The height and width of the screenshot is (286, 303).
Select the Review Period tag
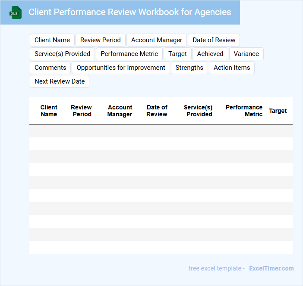[101, 40]
